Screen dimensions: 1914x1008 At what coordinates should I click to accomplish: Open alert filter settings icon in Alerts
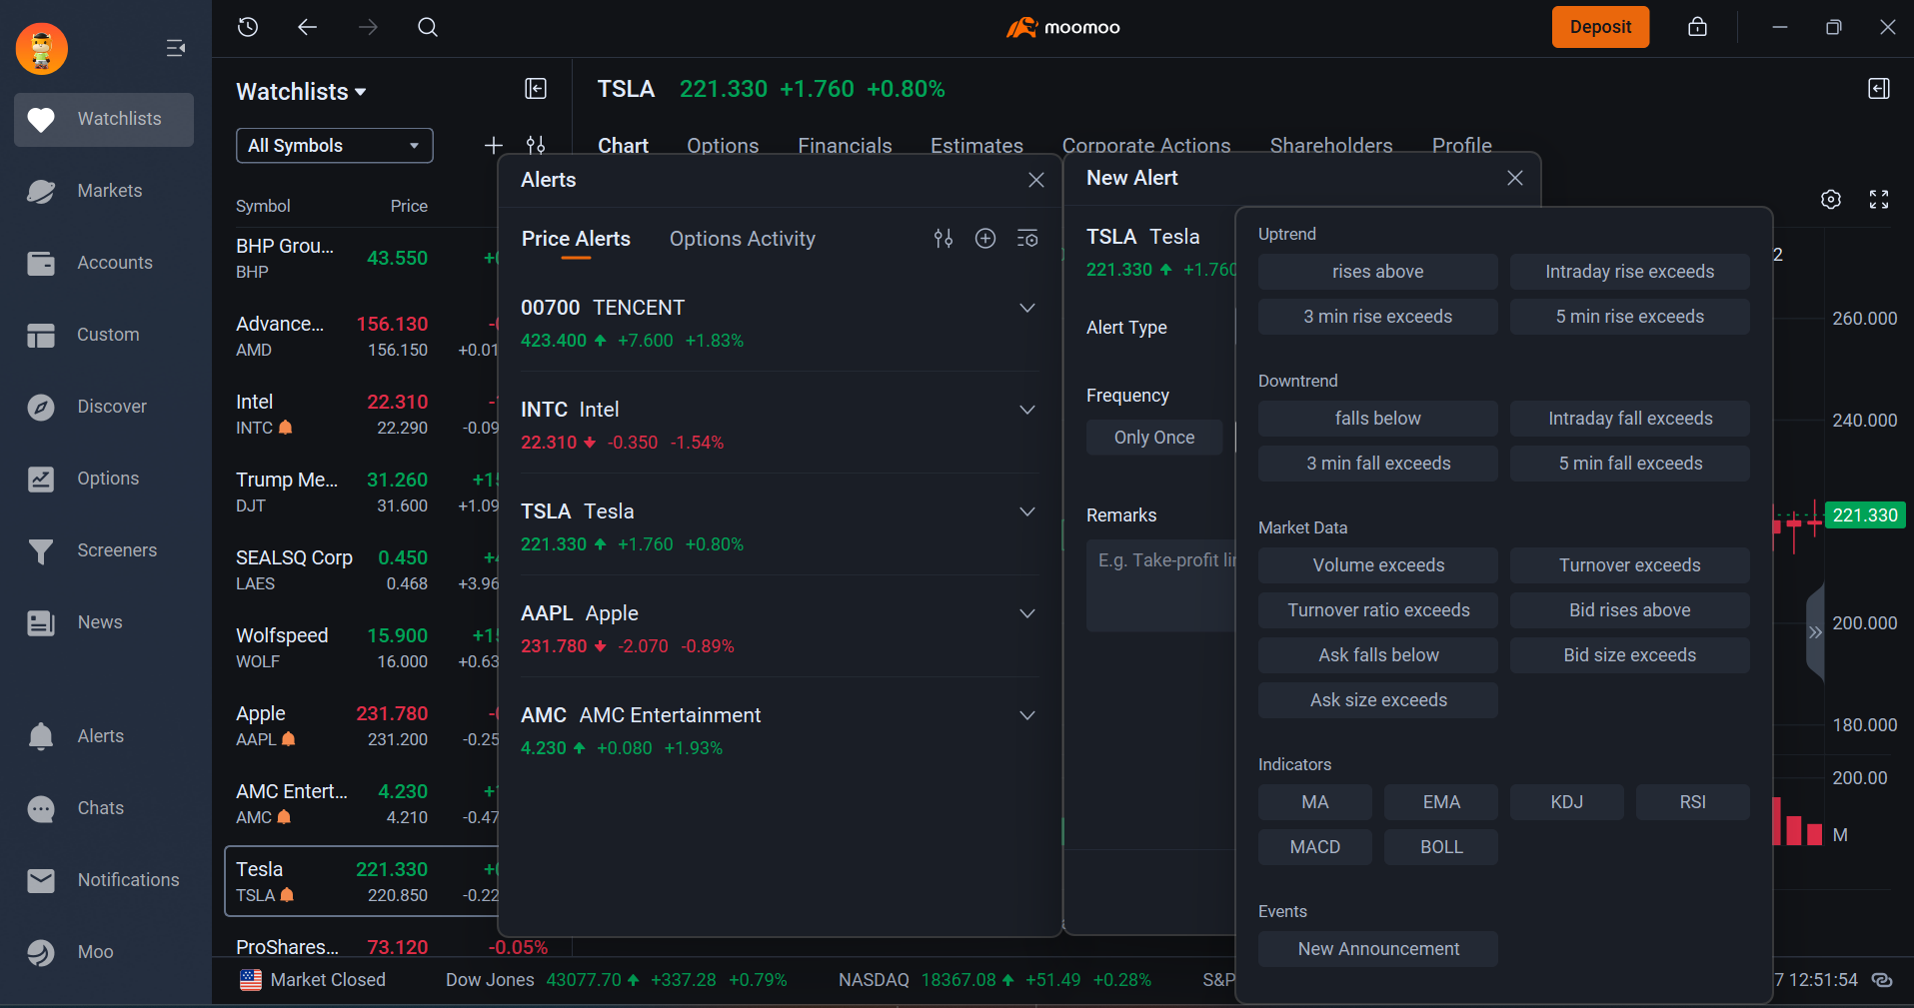click(944, 238)
